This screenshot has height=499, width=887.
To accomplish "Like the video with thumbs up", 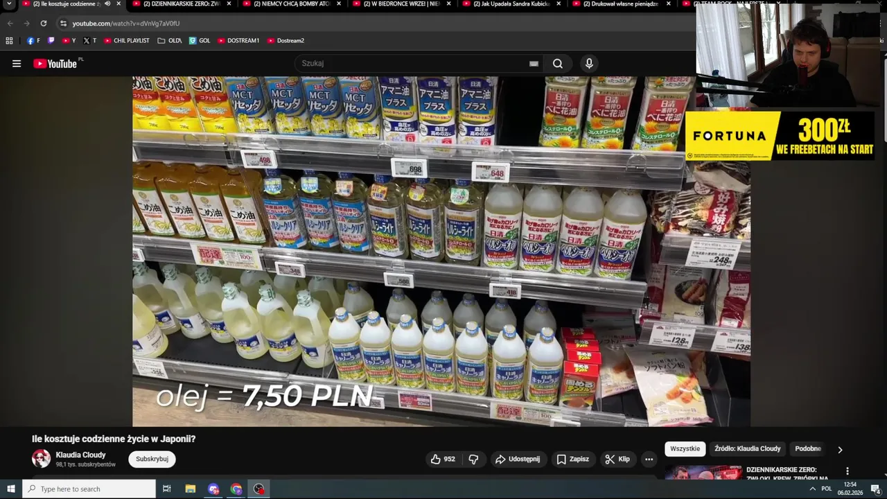I will click(x=443, y=459).
